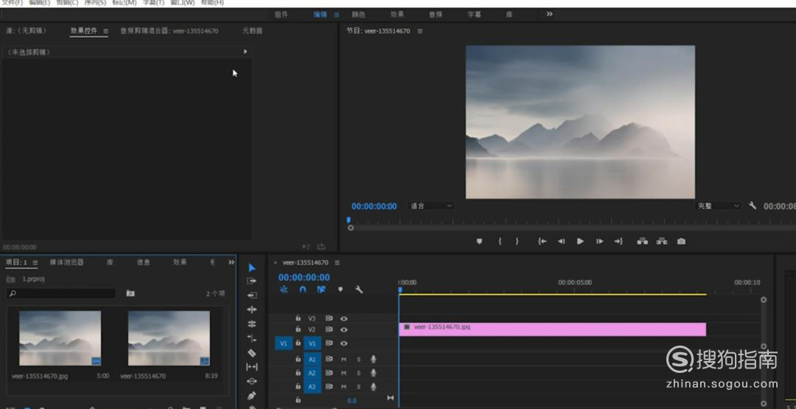Mute track A1

(343, 360)
